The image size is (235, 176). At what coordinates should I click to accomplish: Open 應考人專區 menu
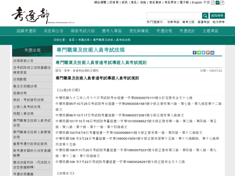pyautogui.click(x=112, y=31)
